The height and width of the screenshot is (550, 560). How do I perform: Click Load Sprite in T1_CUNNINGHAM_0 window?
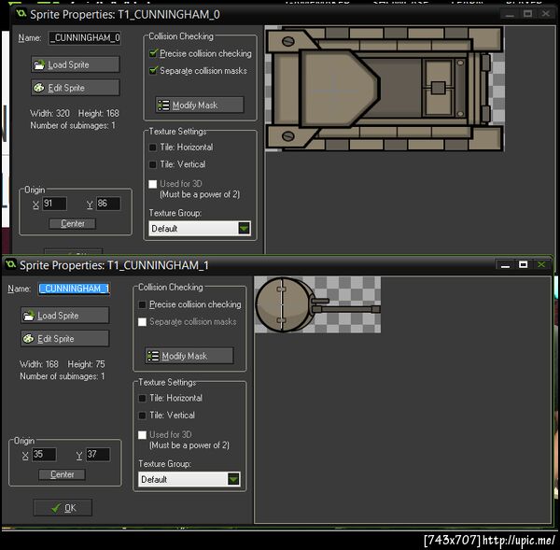click(x=76, y=64)
